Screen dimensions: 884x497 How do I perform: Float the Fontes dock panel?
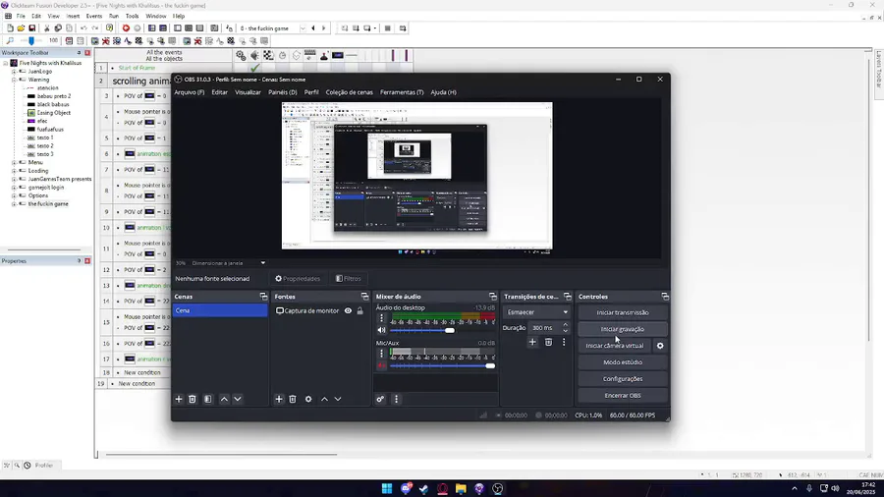pyautogui.click(x=364, y=297)
